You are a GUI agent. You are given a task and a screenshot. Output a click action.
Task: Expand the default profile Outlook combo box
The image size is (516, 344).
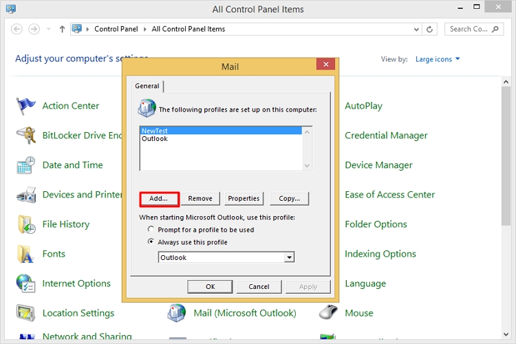point(290,257)
